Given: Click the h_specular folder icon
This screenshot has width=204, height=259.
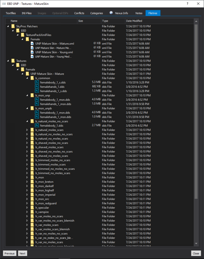Looking at the screenshot, I should [32, 207].
